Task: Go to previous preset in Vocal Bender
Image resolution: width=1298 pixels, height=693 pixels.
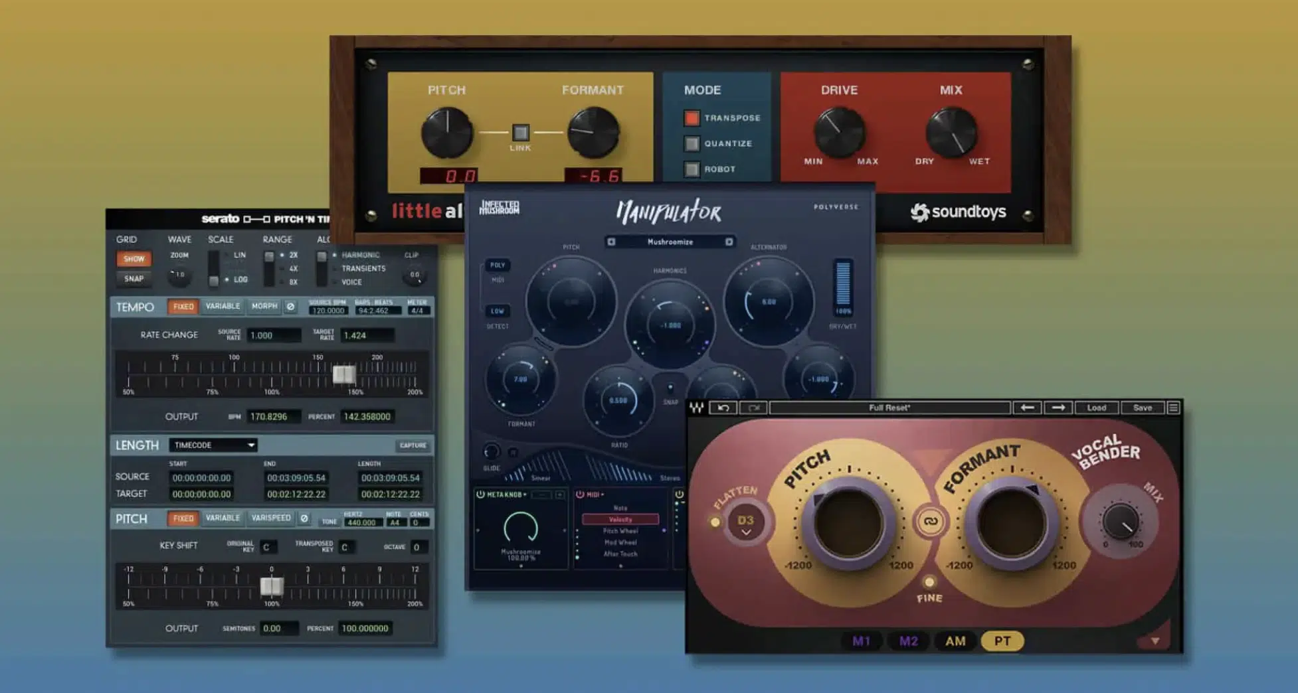Action: point(1027,408)
